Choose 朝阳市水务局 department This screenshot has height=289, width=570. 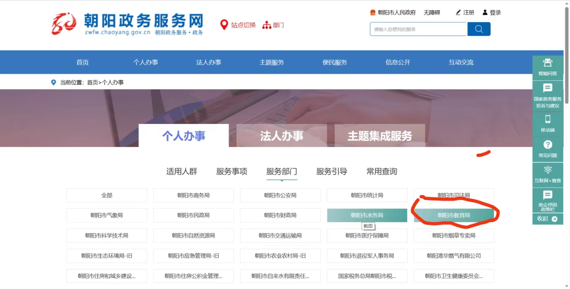367,215
